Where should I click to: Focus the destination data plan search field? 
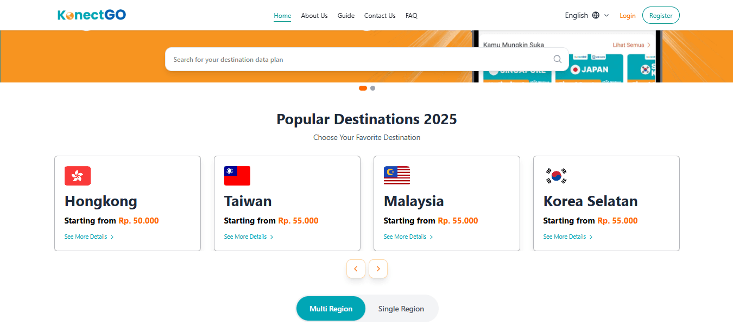358,60
